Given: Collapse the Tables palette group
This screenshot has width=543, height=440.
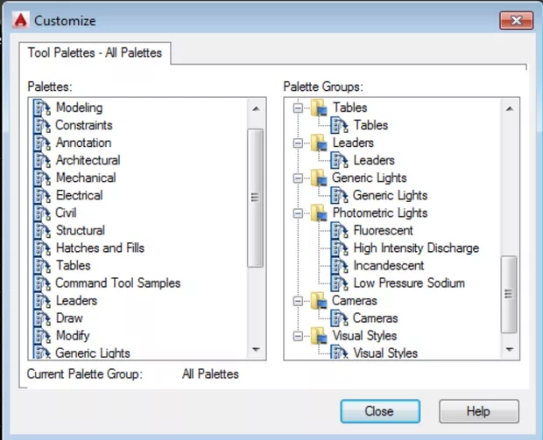Looking at the screenshot, I should coord(298,108).
